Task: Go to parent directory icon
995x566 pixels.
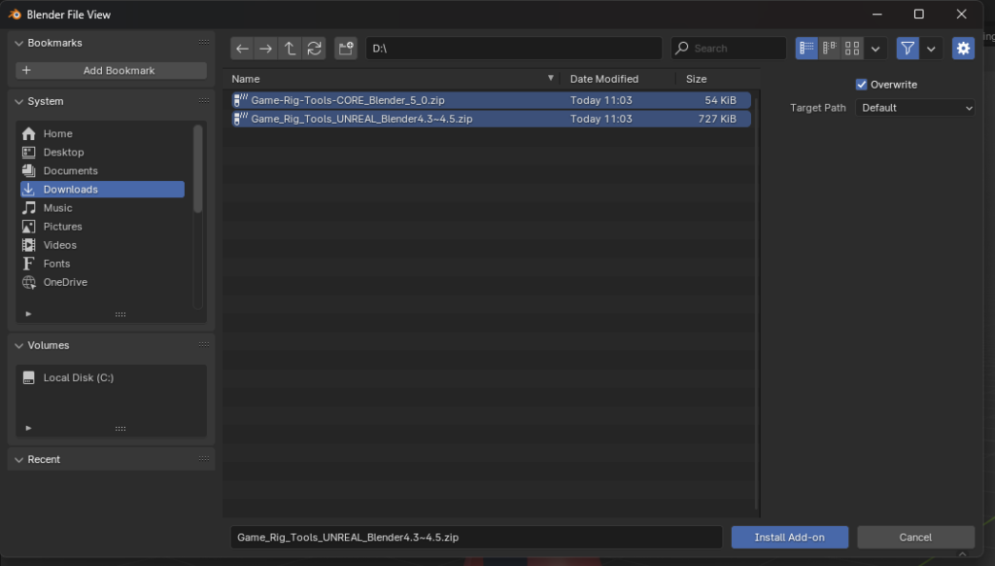Action: pos(290,49)
